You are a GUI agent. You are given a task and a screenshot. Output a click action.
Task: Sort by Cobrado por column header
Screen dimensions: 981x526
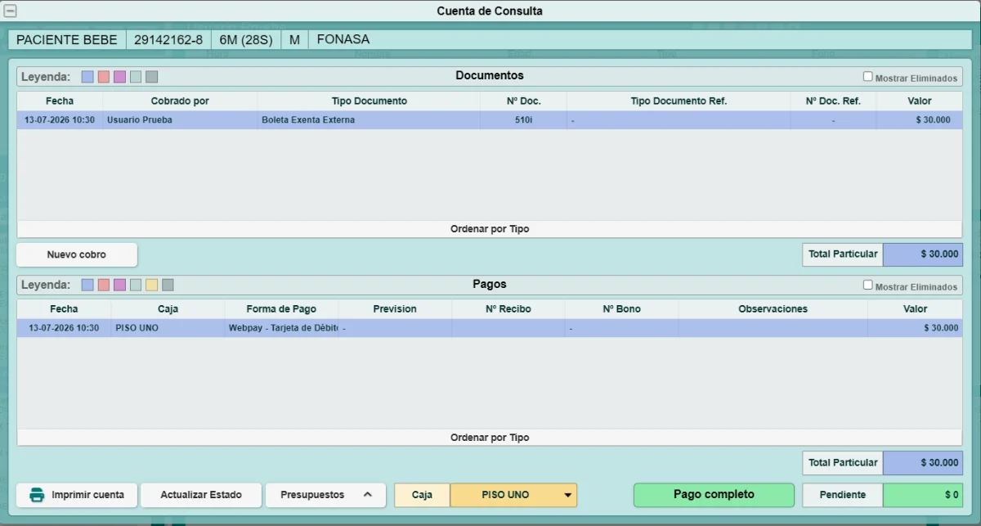180,101
